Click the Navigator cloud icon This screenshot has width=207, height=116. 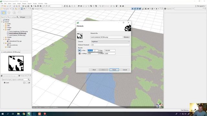click(x=19, y=13)
